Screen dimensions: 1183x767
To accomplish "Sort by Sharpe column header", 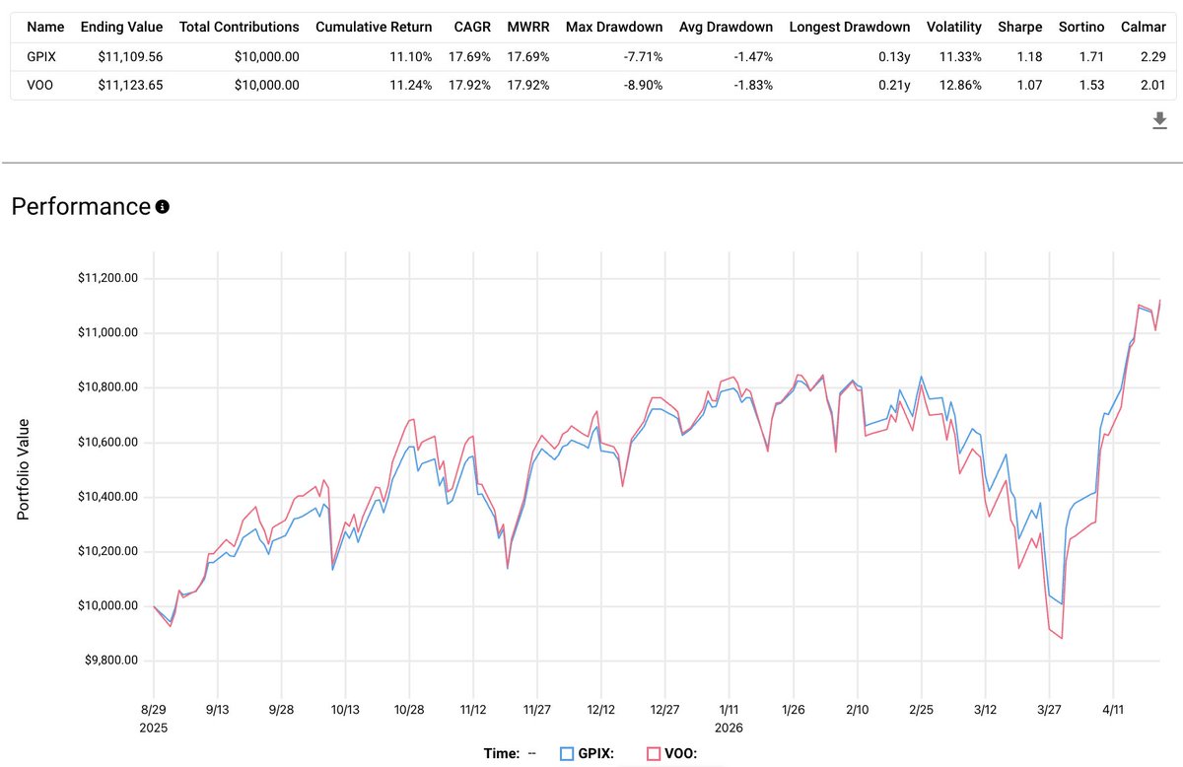I will [x=1019, y=27].
